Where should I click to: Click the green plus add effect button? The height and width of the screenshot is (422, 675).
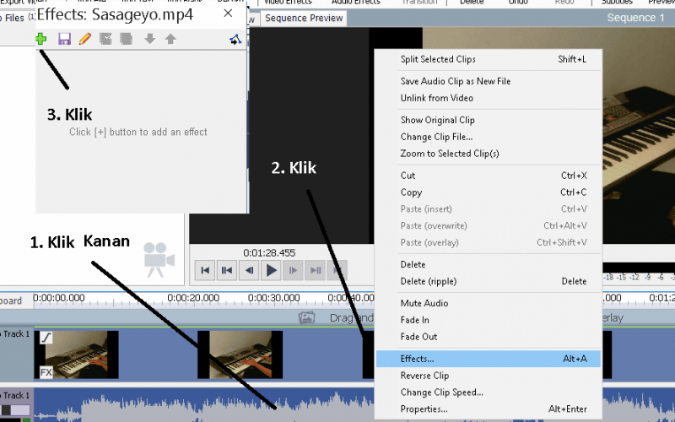click(40, 39)
